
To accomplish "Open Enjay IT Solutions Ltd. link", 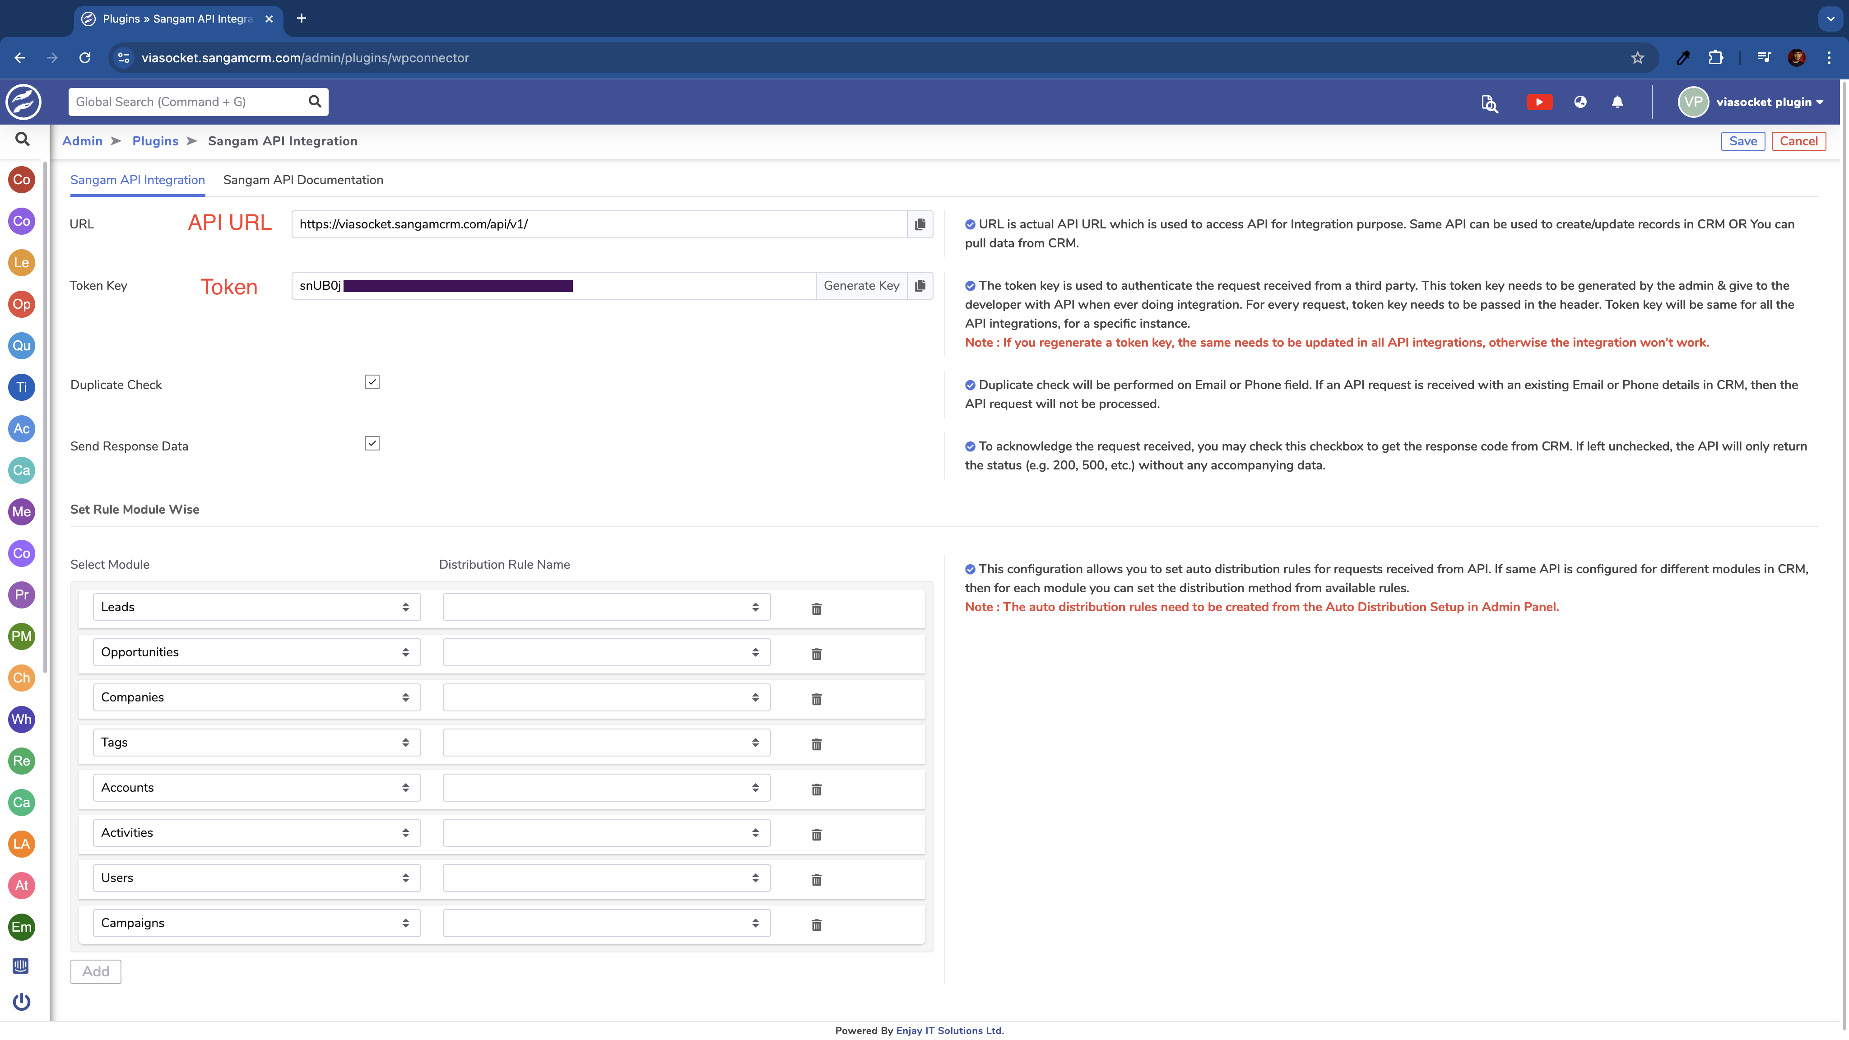I will coord(950,1031).
